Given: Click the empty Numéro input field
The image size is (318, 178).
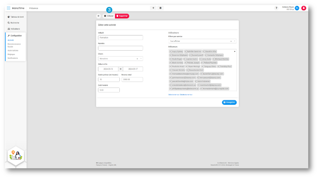Looking at the screenshot, I should point(121,48).
